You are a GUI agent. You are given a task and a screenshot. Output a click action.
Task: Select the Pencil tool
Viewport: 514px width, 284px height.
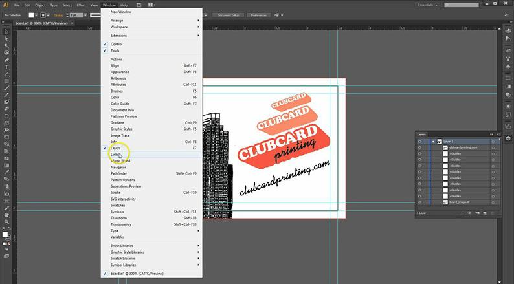6,95
